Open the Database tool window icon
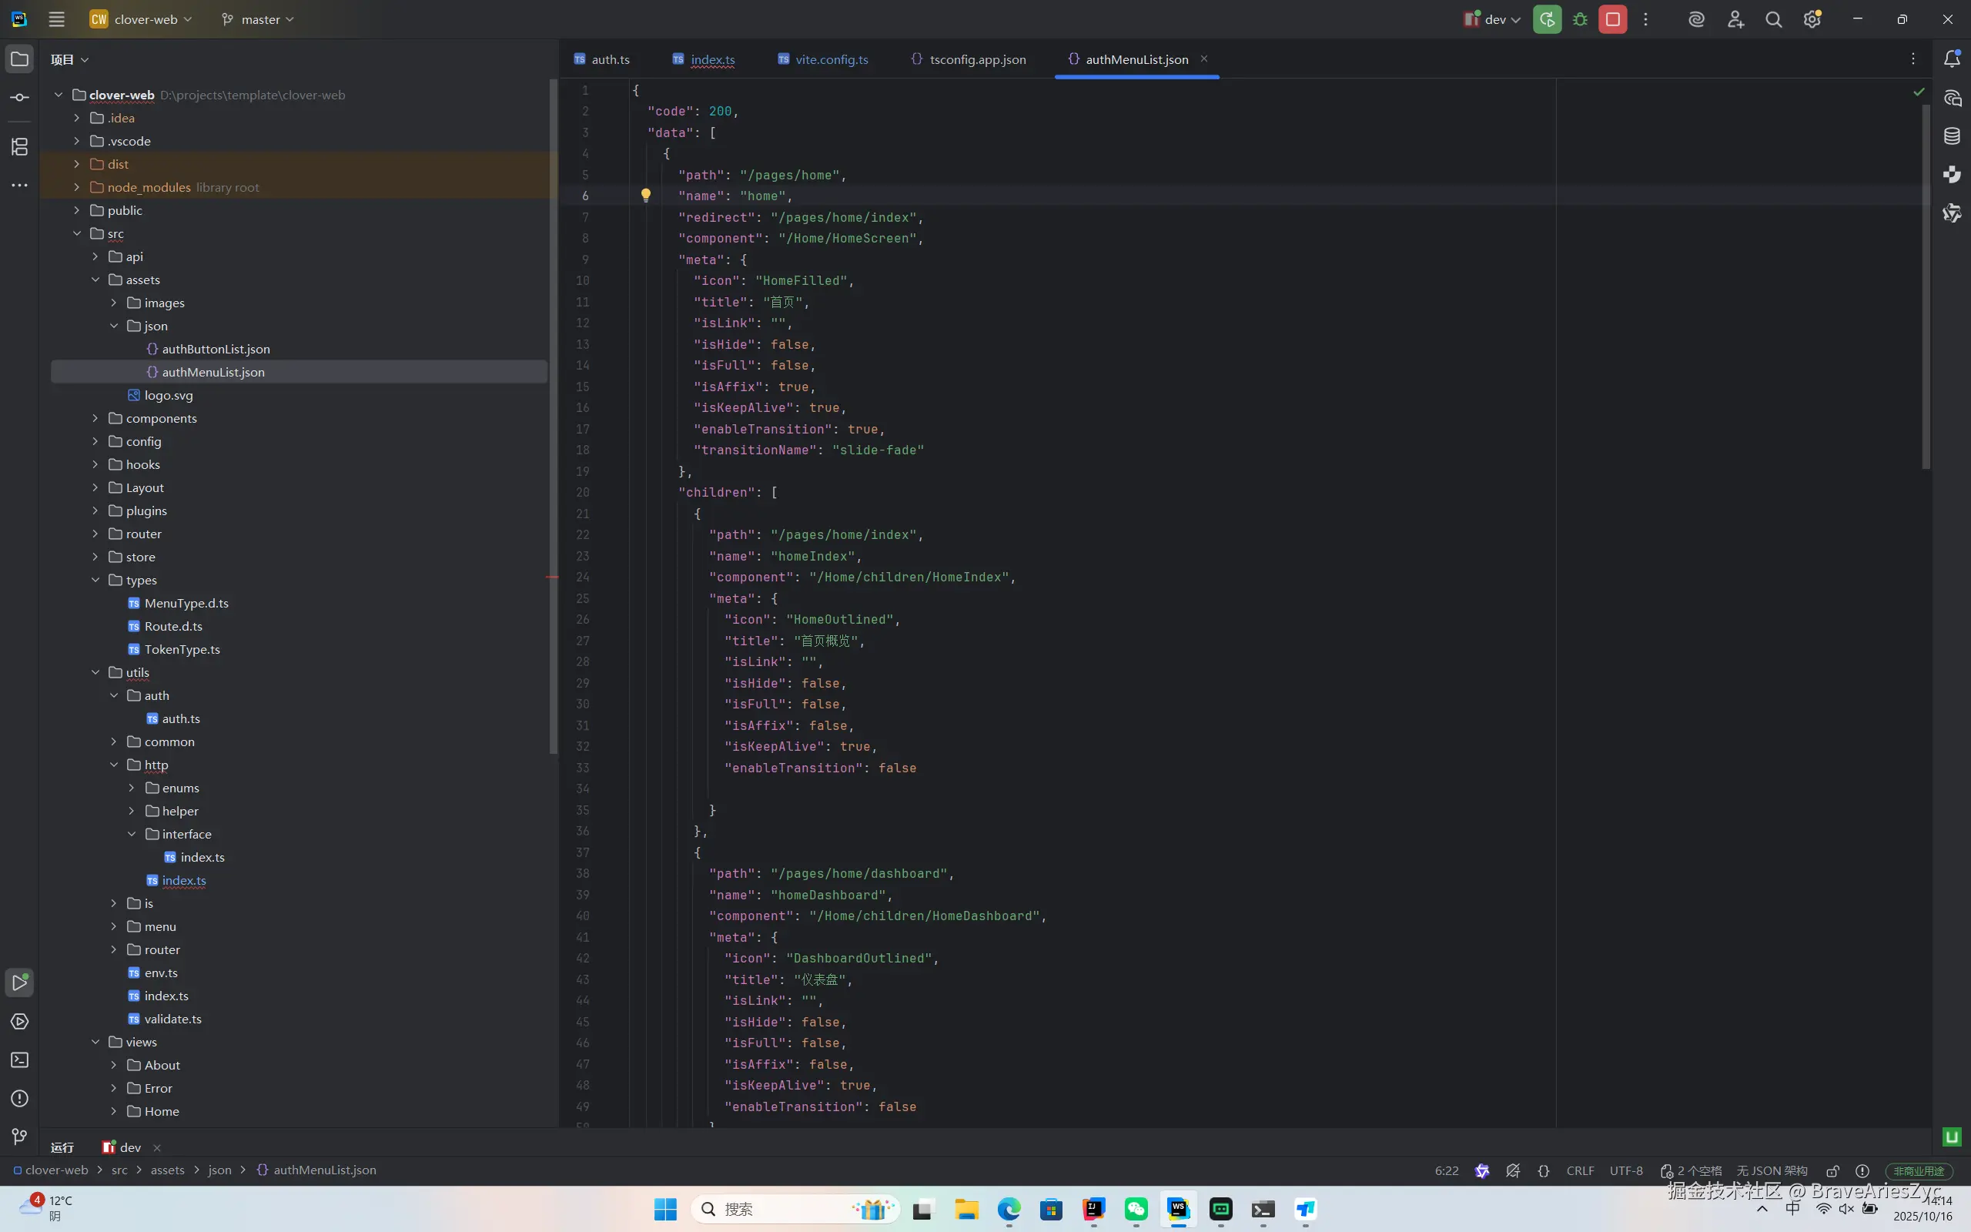The width and height of the screenshot is (1971, 1232). pyautogui.click(x=1953, y=136)
